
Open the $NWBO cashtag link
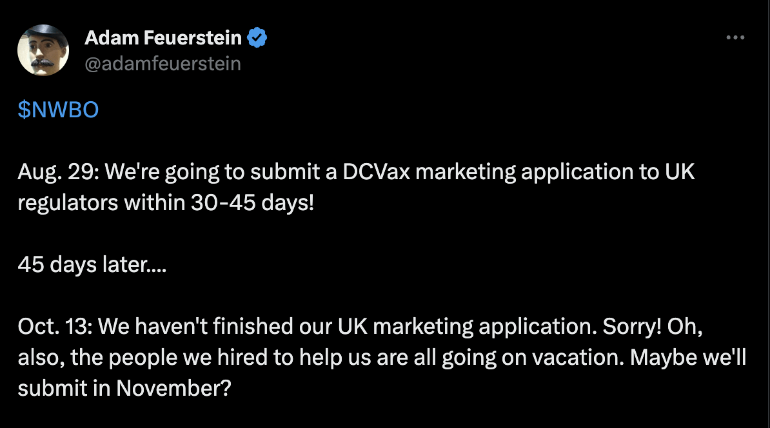[58, 110]
